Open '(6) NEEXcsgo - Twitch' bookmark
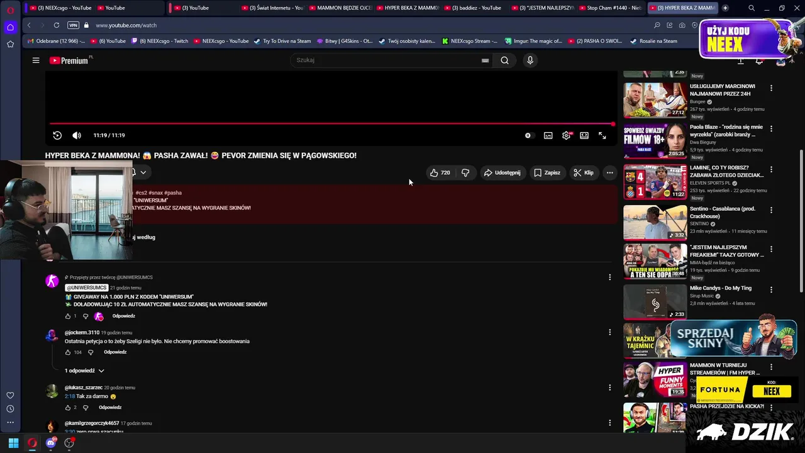 click(x=159, y=41)
